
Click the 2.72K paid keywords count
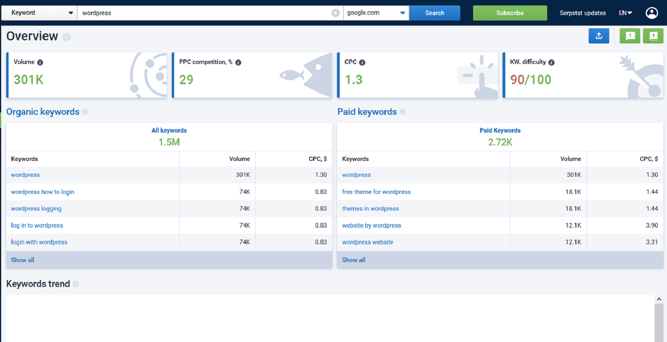(x=500, y=142)
